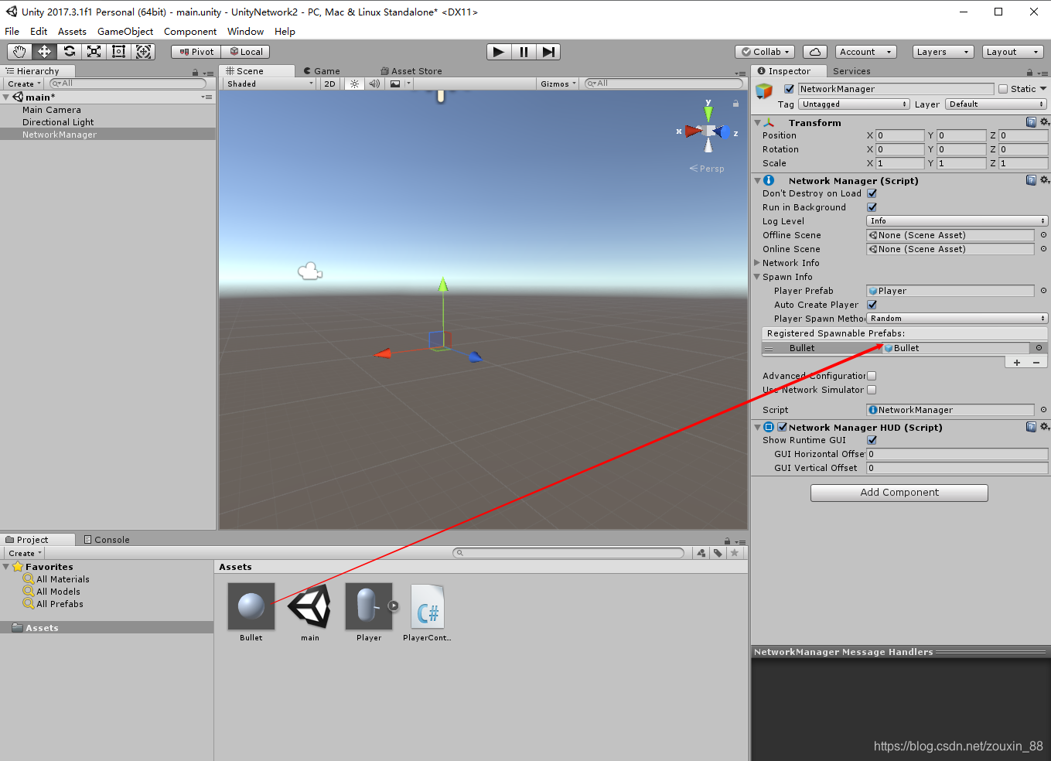Select the Hand pan tool
The image size is (1051, 761).
click(19, 51)
